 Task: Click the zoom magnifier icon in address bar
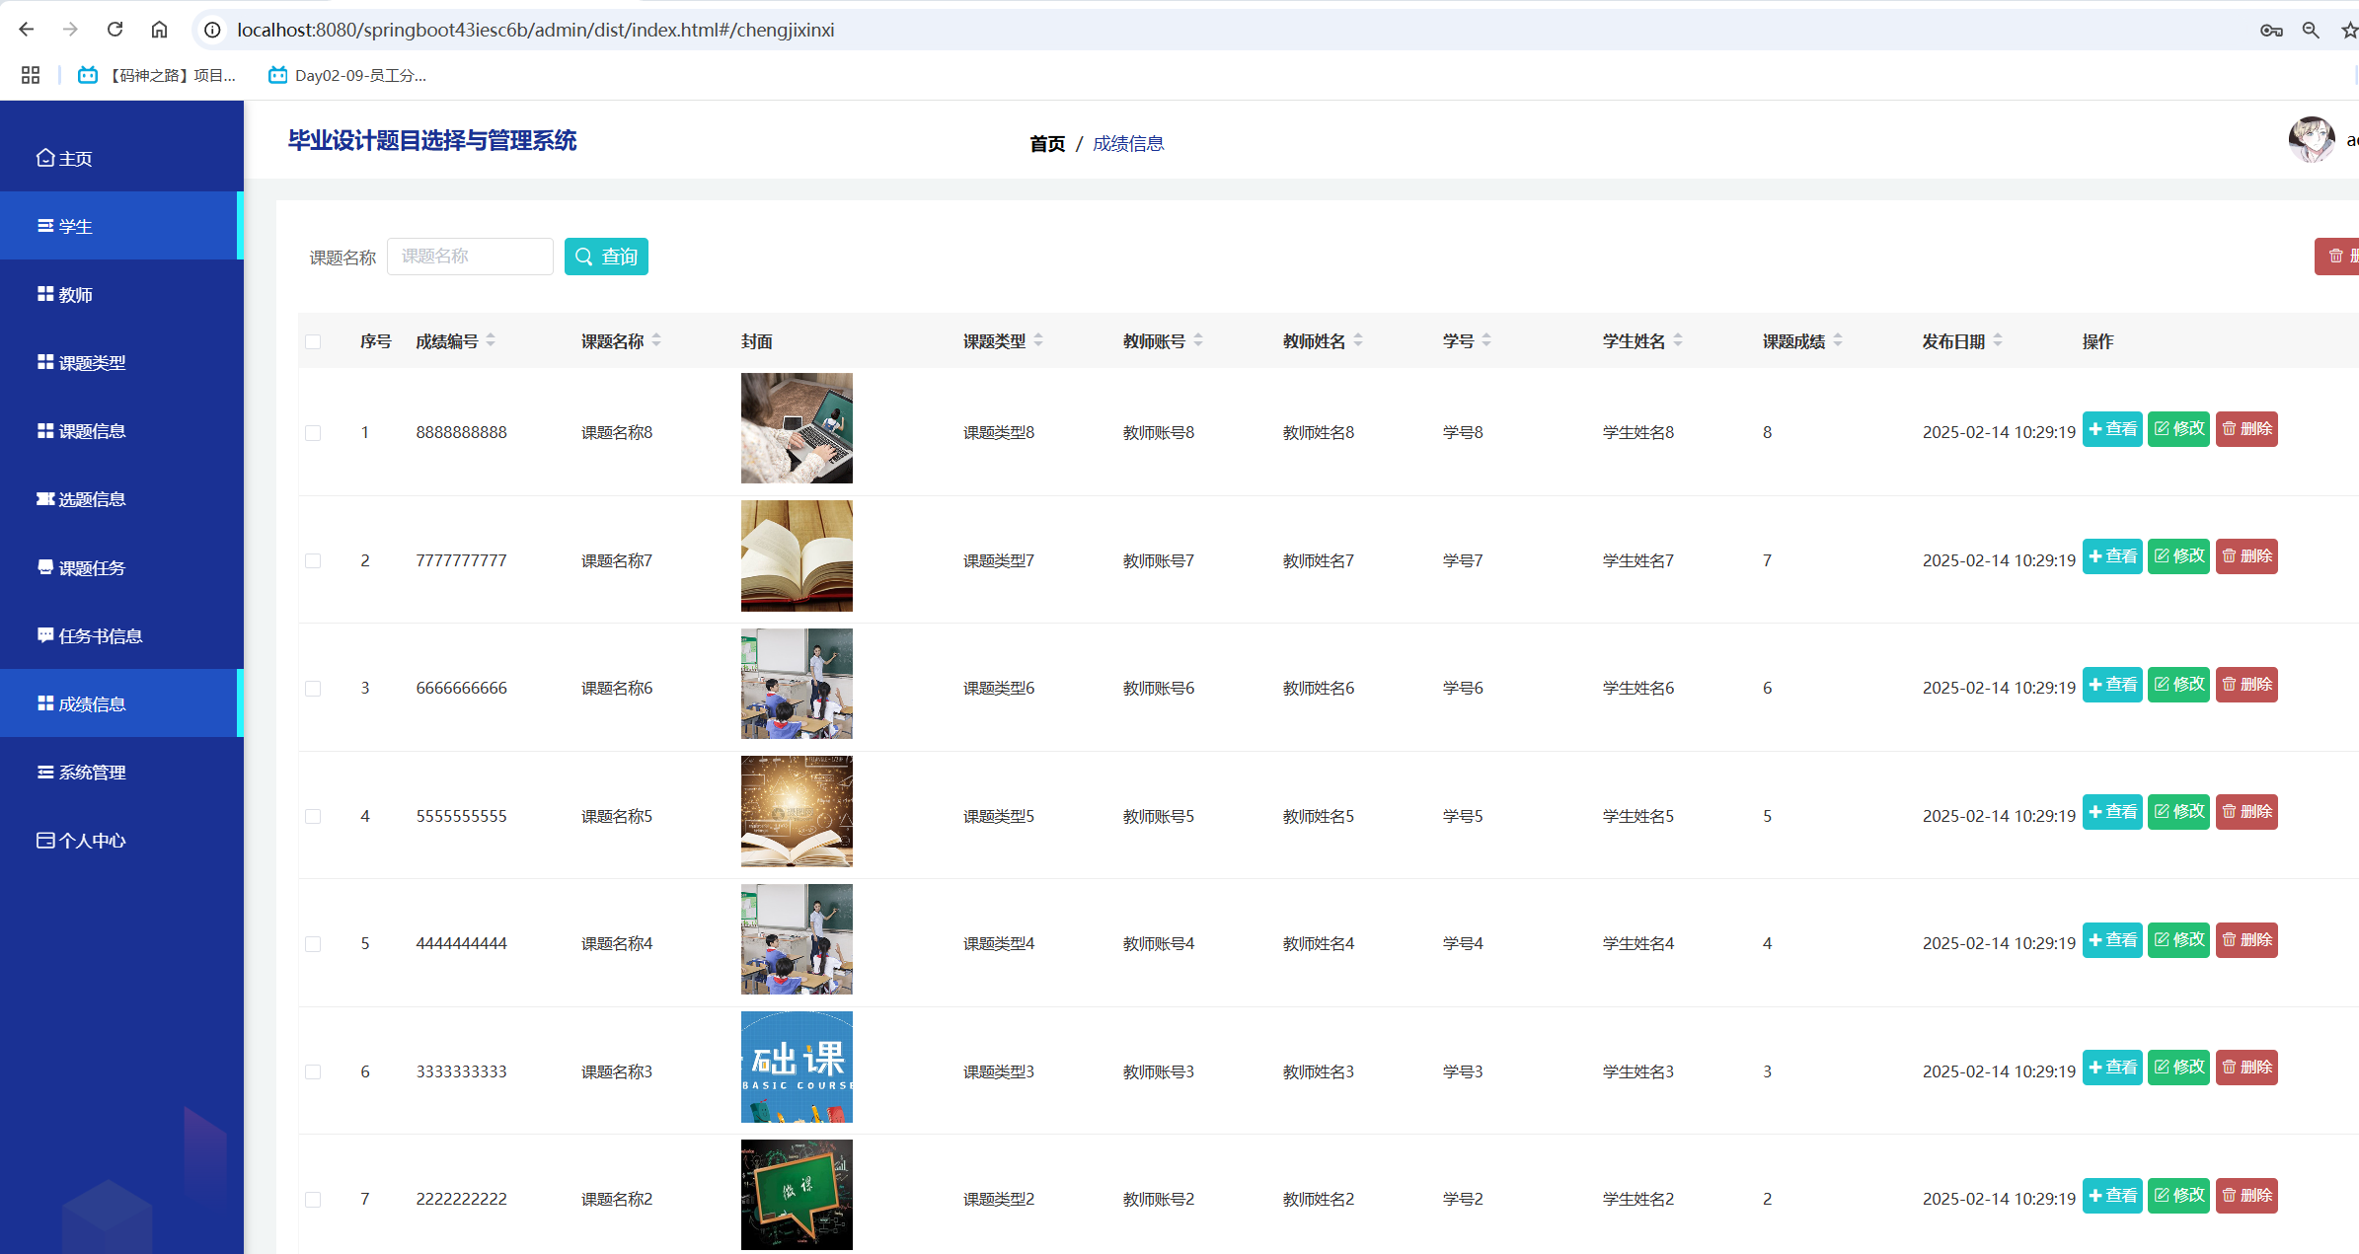pyautogui.click(x=2310, y=30)
